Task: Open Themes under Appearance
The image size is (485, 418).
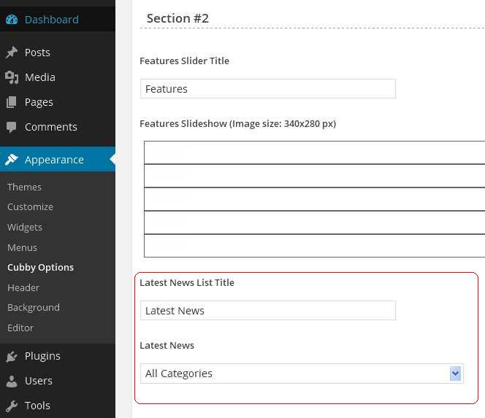Action: pyautogui.click(x=24, y=187)
